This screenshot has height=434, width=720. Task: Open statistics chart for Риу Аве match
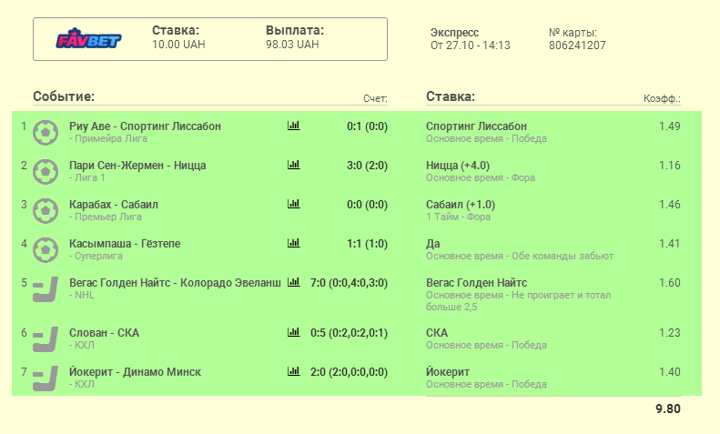[293, 126]
